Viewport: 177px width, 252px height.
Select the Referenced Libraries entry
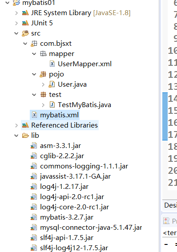point(64,125)
